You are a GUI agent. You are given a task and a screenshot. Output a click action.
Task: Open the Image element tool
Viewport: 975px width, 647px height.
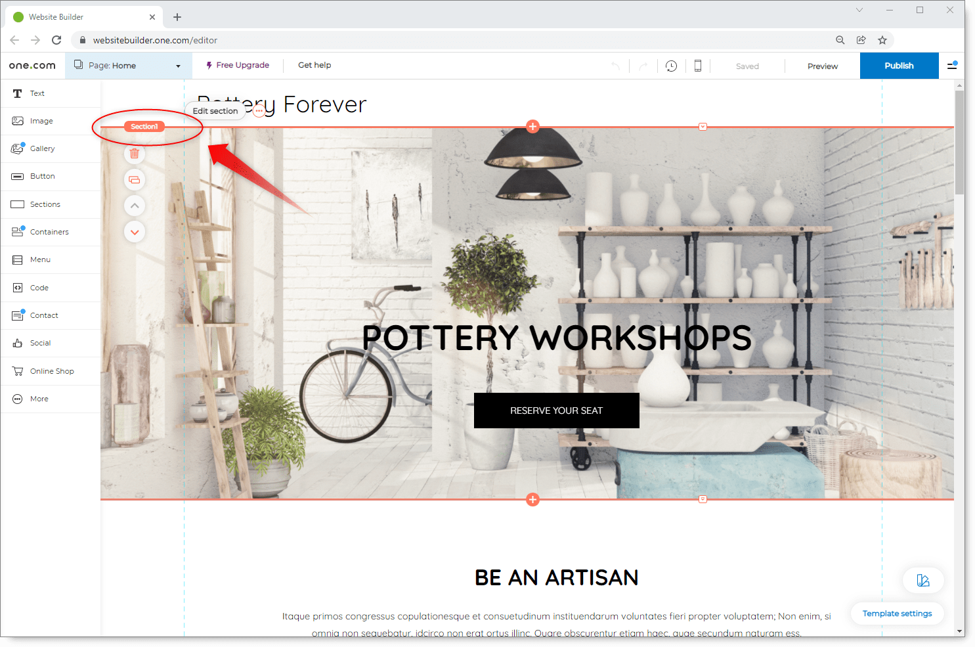(42, 121)
